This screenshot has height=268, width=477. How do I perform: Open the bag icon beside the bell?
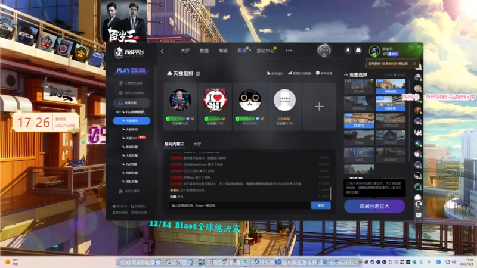[x=358, y=51]
